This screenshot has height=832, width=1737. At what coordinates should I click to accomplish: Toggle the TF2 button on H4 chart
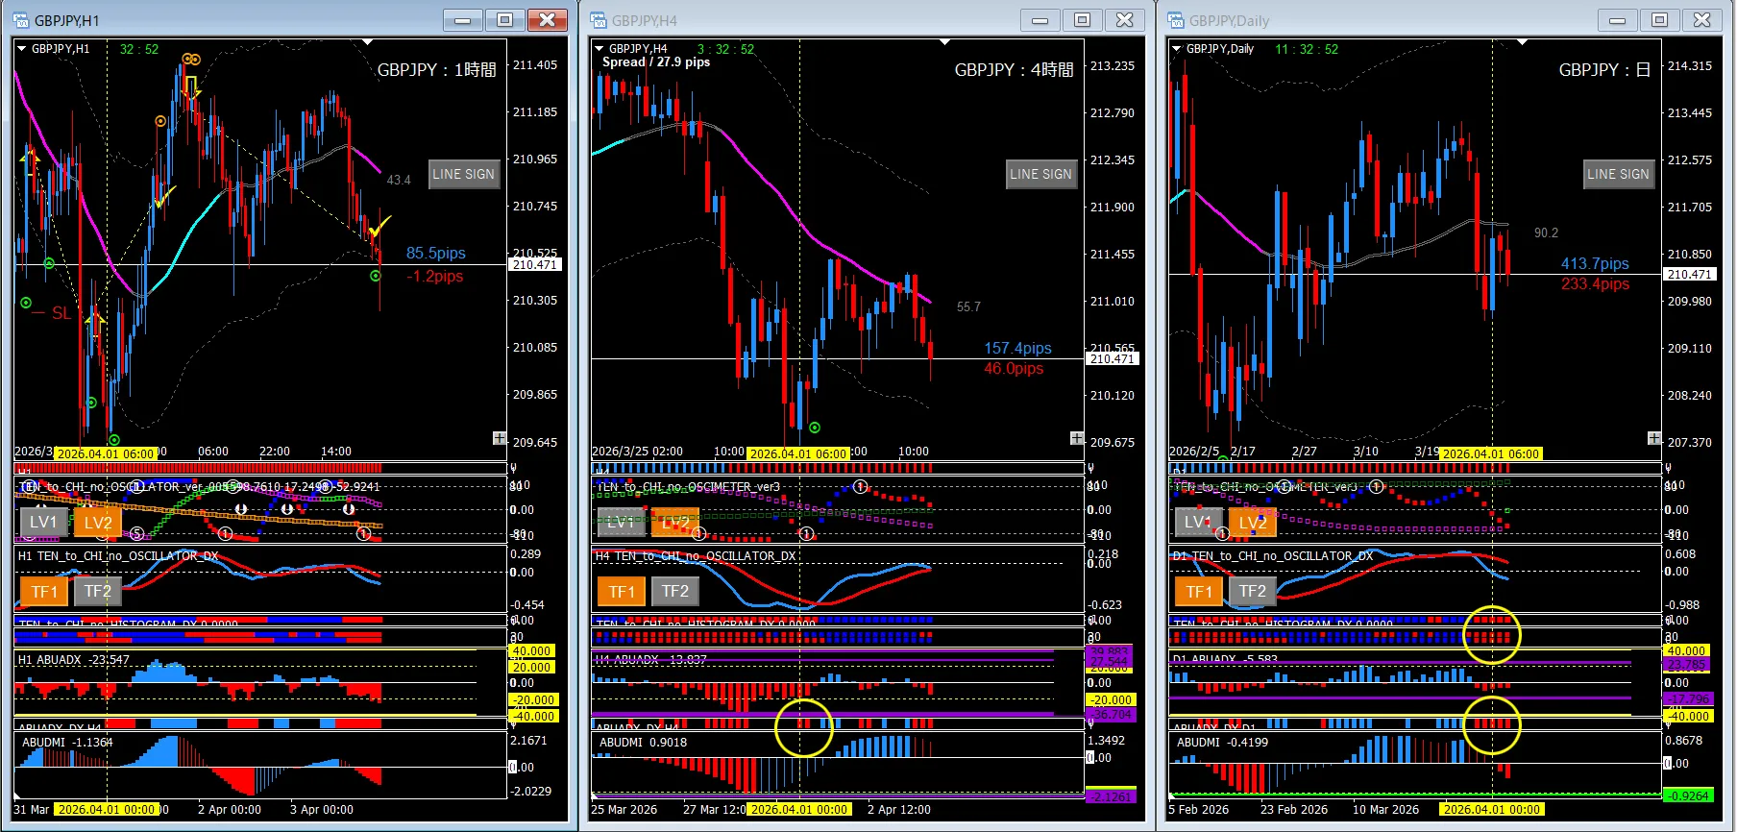pyautogui.click(x=675, y=591)
